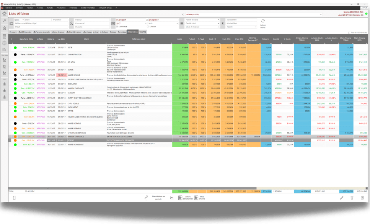The image size is (370, 224).
Task: Click the wrench tools icon in bottom toolbar
Action: coord(146,198)
